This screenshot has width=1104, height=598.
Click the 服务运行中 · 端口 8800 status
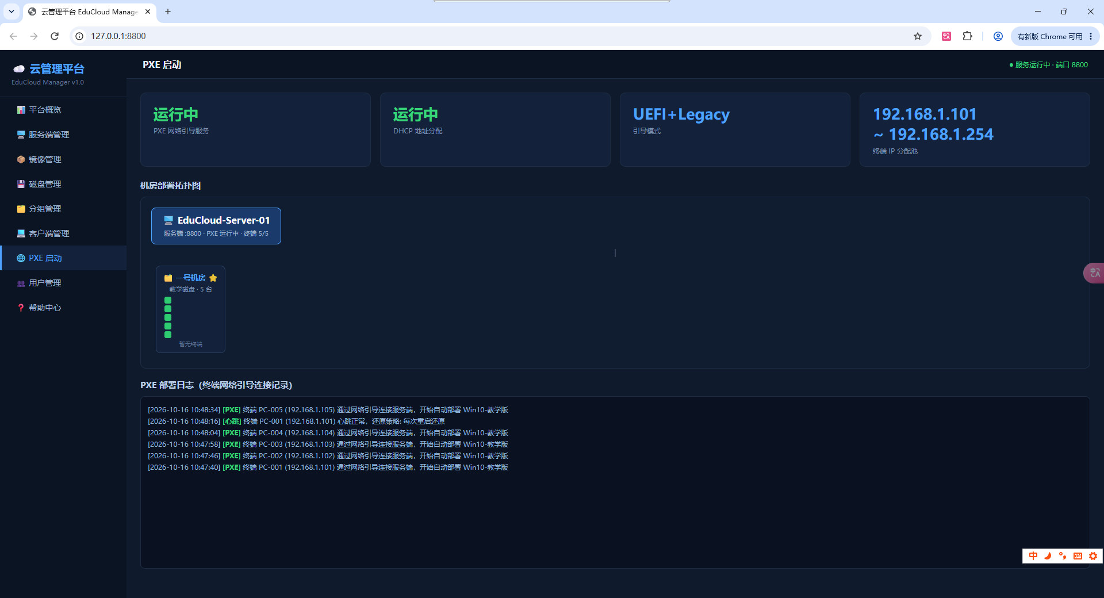pyautogui.click(x=1048, y=65)
